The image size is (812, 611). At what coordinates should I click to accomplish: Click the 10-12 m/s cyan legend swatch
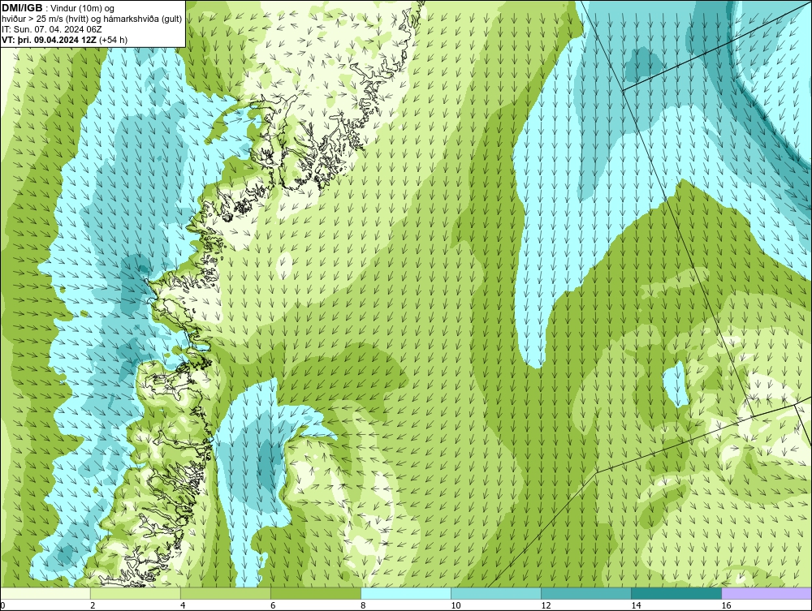[x=496, y=593]
